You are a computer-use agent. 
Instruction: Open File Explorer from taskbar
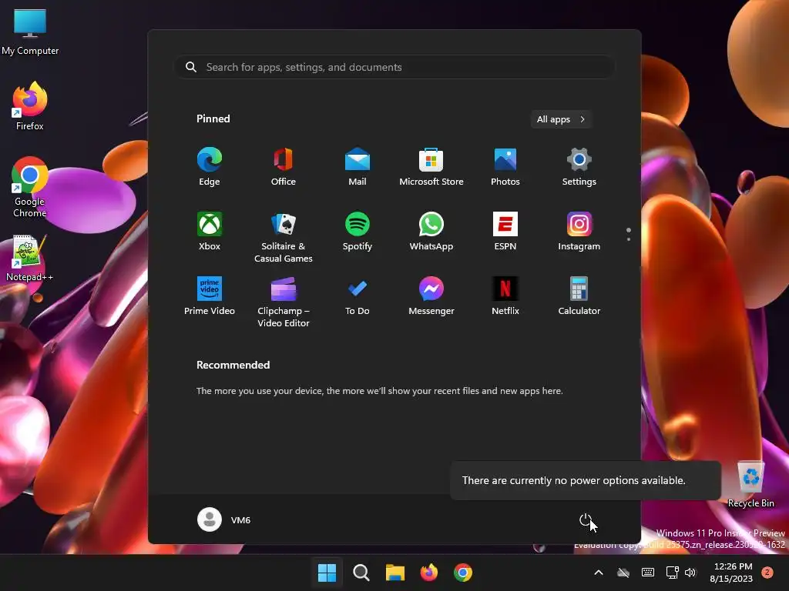395,573
